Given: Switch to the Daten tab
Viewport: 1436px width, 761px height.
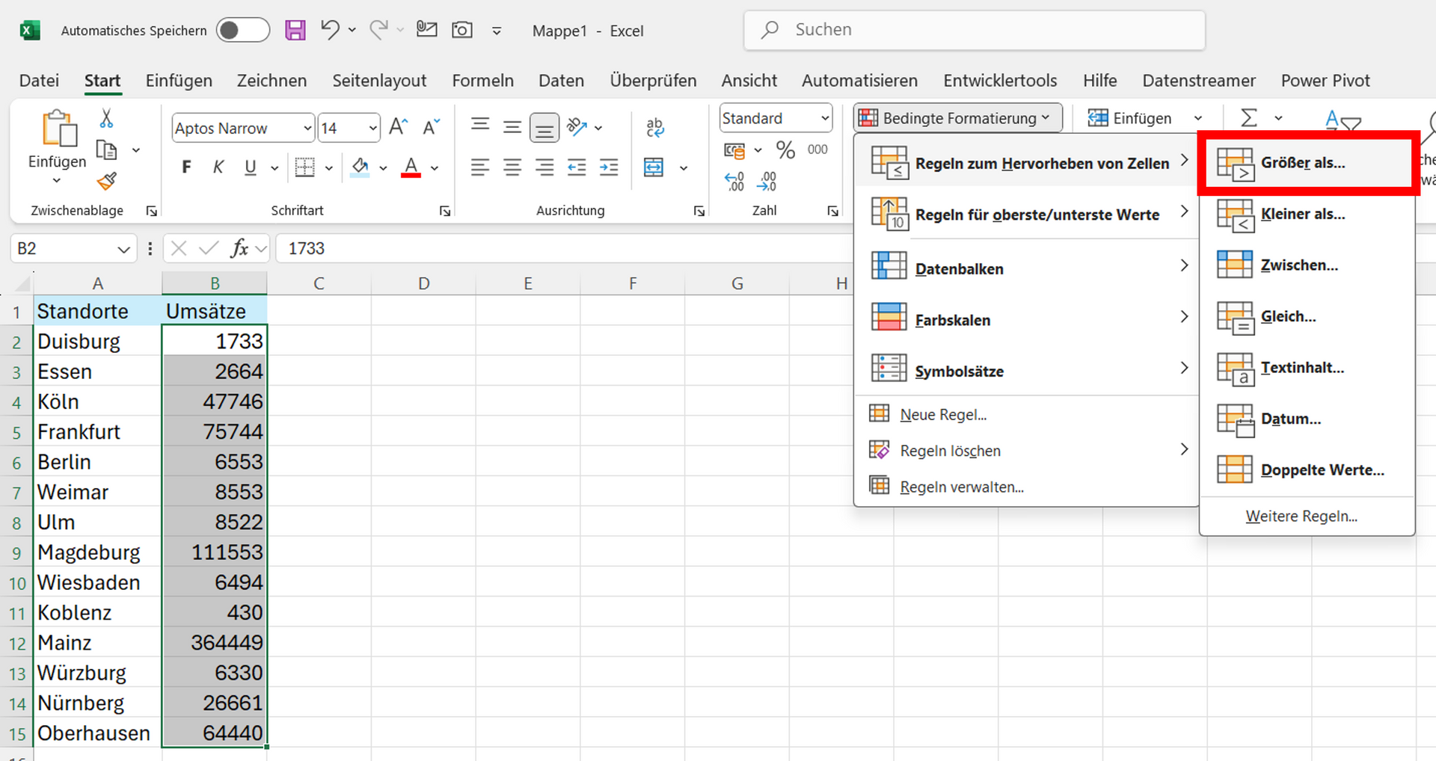Looking at the screenshot, I should click(x=561, y=81).
